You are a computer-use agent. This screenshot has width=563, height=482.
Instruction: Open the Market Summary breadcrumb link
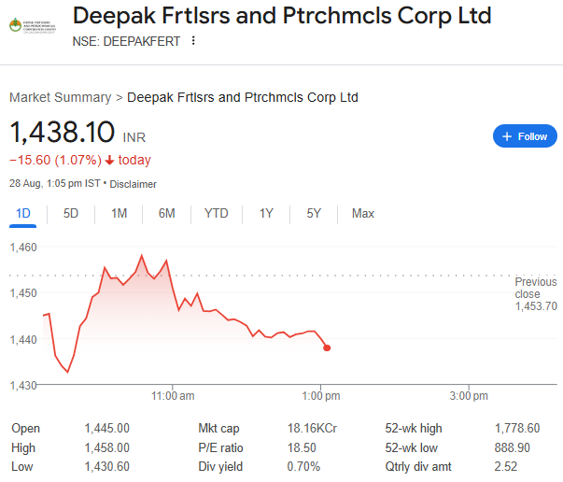pos(59,97)
